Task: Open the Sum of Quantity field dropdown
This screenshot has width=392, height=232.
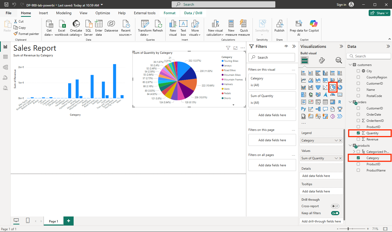Action: coord(336,158)
